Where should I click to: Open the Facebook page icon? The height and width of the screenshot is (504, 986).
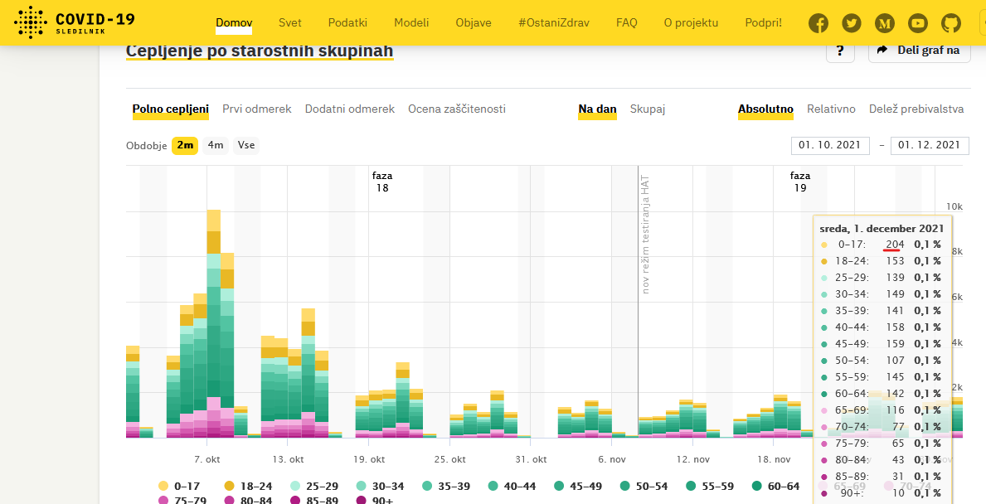pos(818,23)
